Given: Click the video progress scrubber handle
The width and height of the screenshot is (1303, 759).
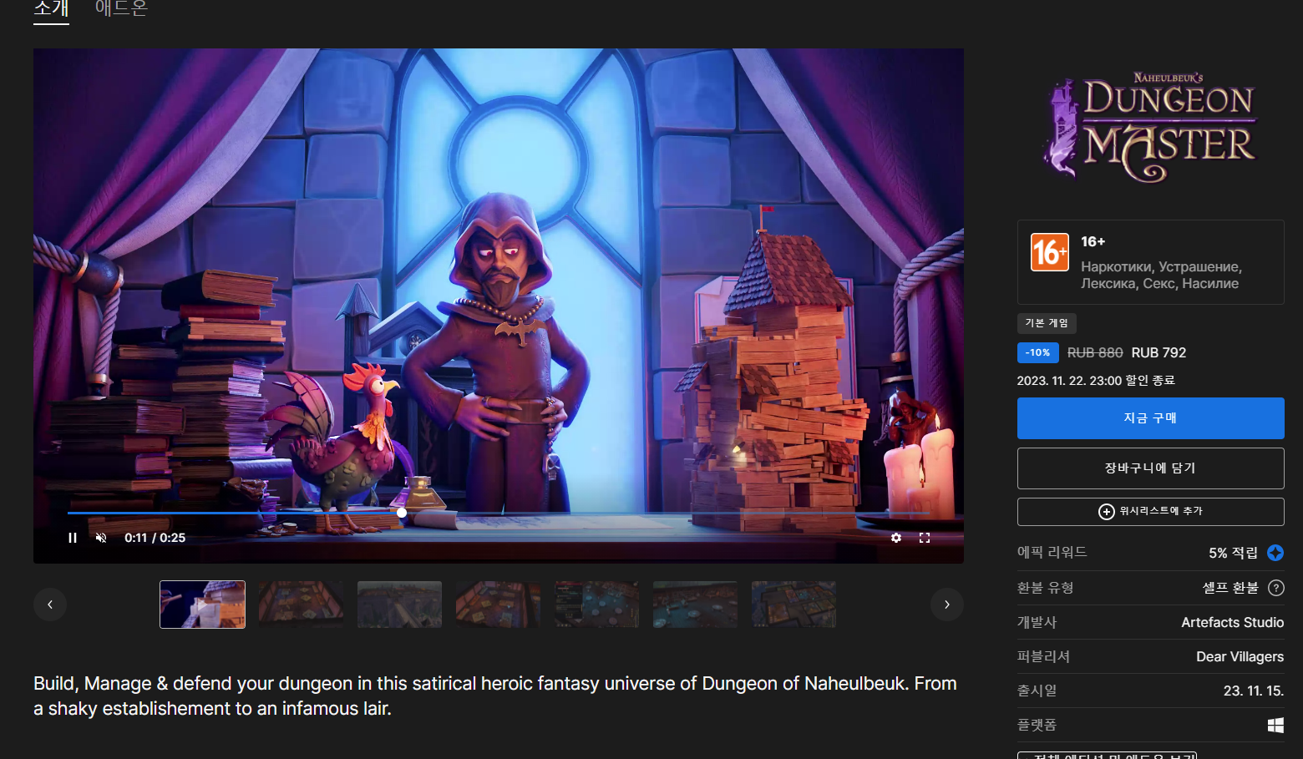Looking at the screenshot, I should [x=402, y=513].
